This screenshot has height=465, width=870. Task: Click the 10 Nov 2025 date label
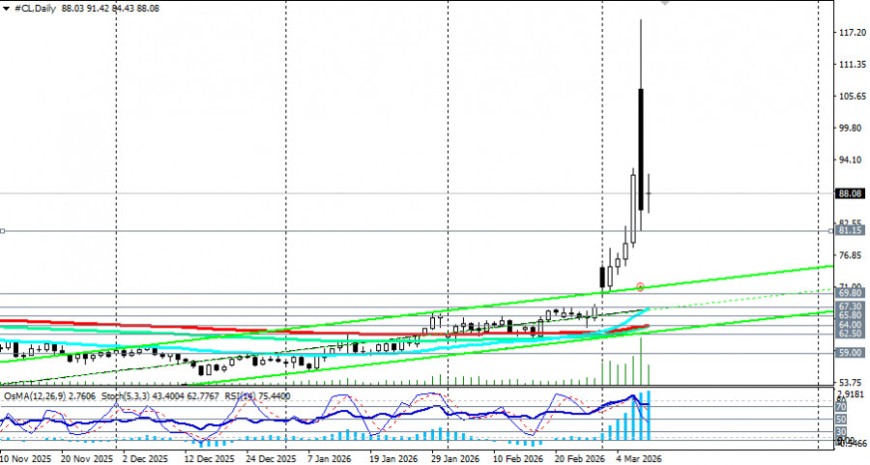pos(26,459)
